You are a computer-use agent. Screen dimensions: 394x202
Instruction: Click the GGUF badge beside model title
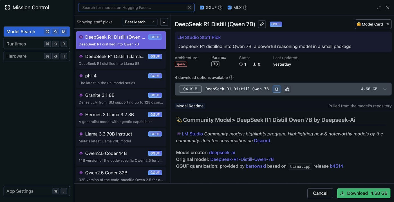click(x=276, y=24)
